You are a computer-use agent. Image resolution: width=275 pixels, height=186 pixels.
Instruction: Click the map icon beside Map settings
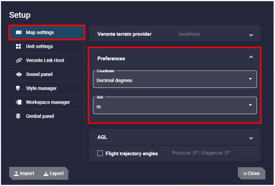(19, 33)
